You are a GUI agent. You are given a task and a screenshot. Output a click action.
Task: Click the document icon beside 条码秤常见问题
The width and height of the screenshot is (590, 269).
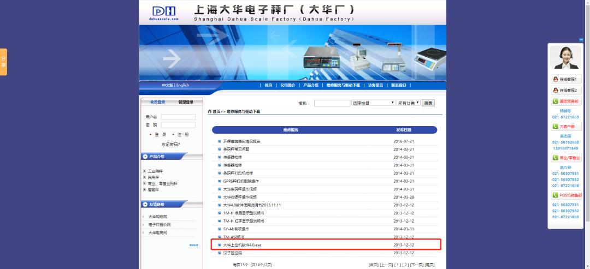[x=220, y=149]
